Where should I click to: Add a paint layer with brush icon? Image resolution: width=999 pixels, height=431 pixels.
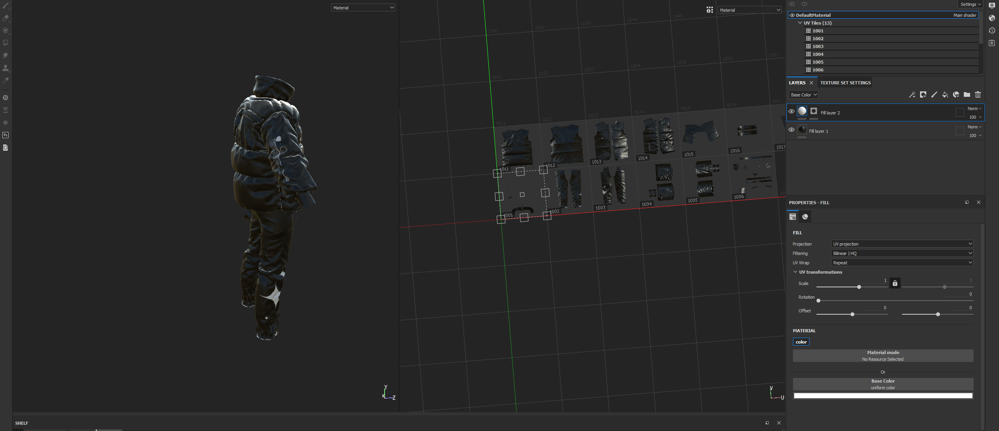pos(934,94)
